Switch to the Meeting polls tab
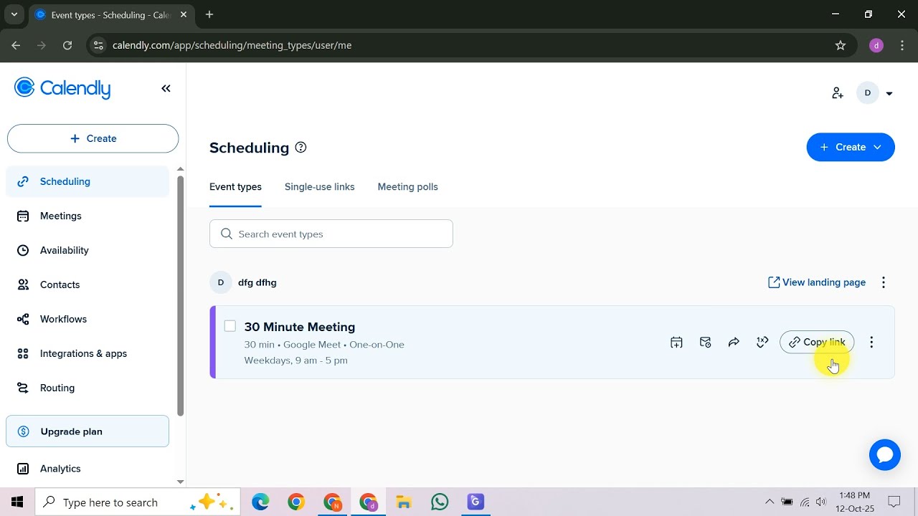The height and width of the screenshot is (516, 918). pyautogui.click(x=407, y=187)
